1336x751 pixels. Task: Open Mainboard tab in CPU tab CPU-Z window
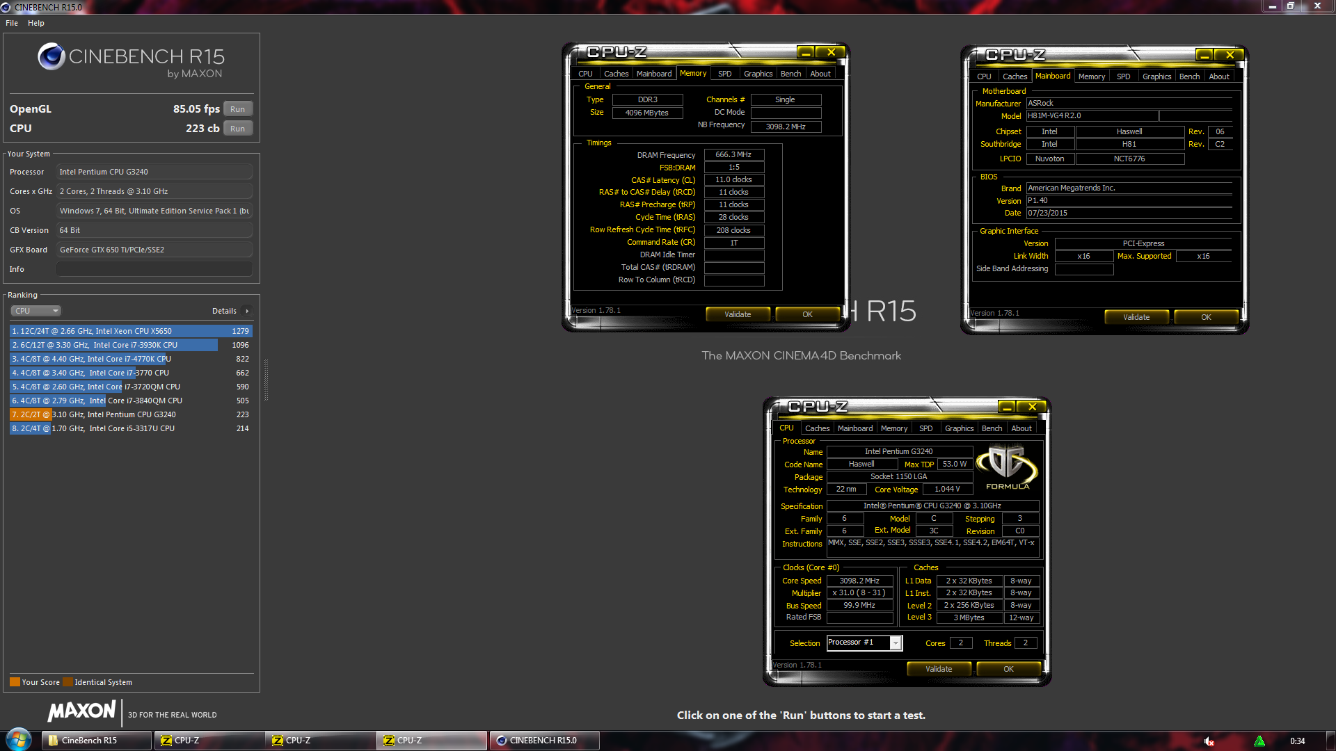tap(854, 428)
